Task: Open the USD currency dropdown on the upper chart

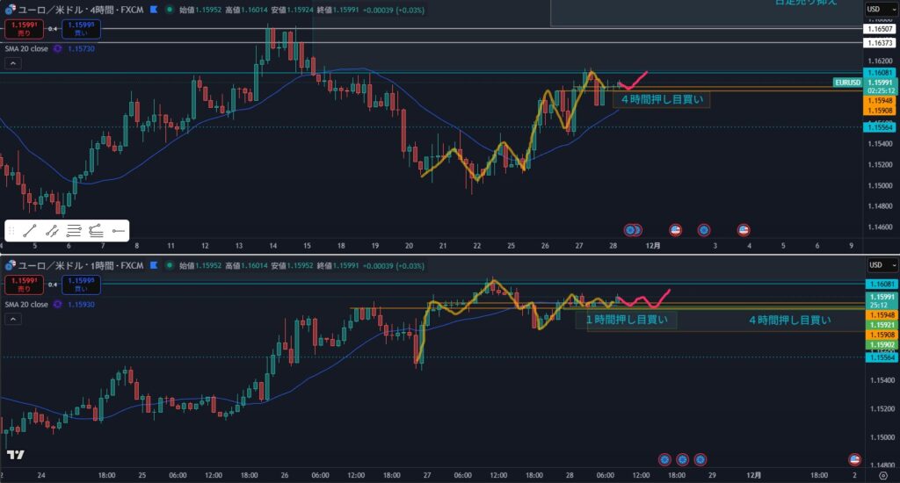Action: coord(877,10)
